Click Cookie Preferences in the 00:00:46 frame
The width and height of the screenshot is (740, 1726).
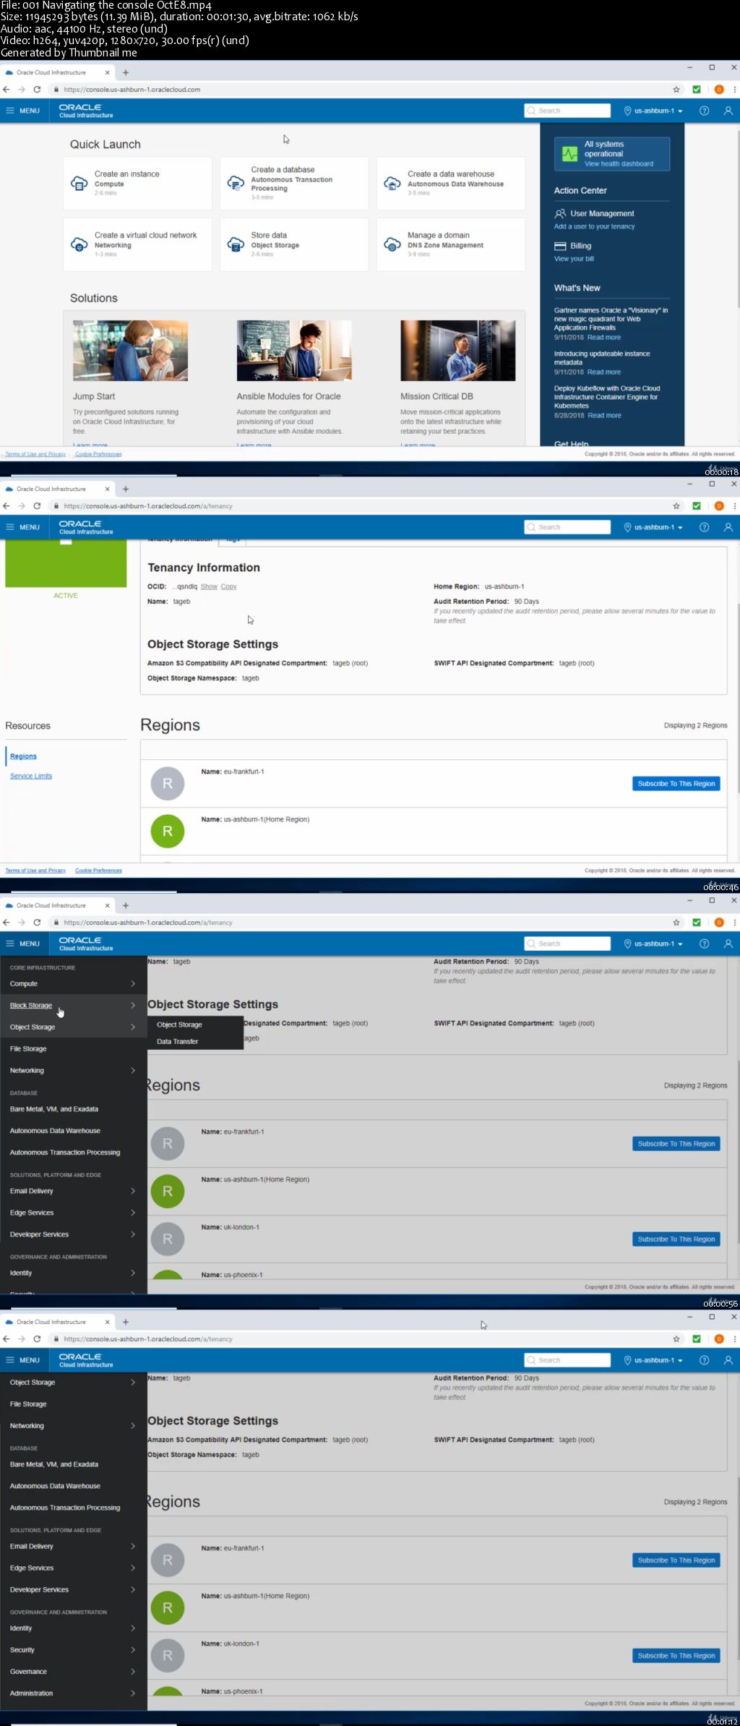(x=98, y=871)
